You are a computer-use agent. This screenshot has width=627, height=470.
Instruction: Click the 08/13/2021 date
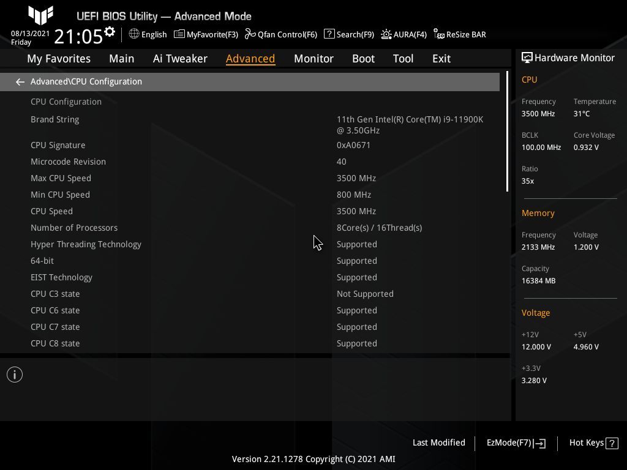[x=31, y=34]
